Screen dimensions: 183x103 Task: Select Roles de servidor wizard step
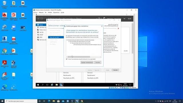click(x=56, y=37)
